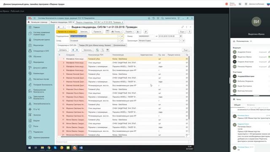Move selected row down with arrow button

click(77, 50)
